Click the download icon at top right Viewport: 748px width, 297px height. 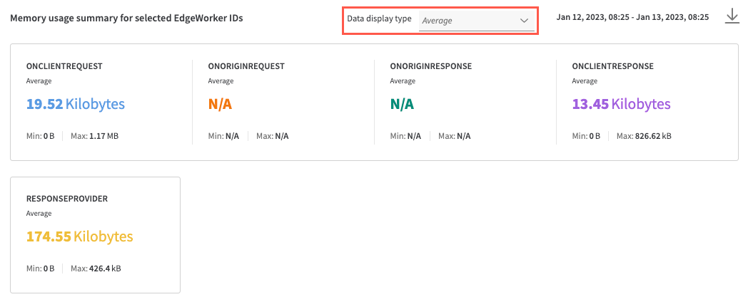coord(732,17)
